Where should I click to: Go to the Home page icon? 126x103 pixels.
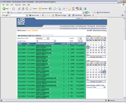coord(27,9)
